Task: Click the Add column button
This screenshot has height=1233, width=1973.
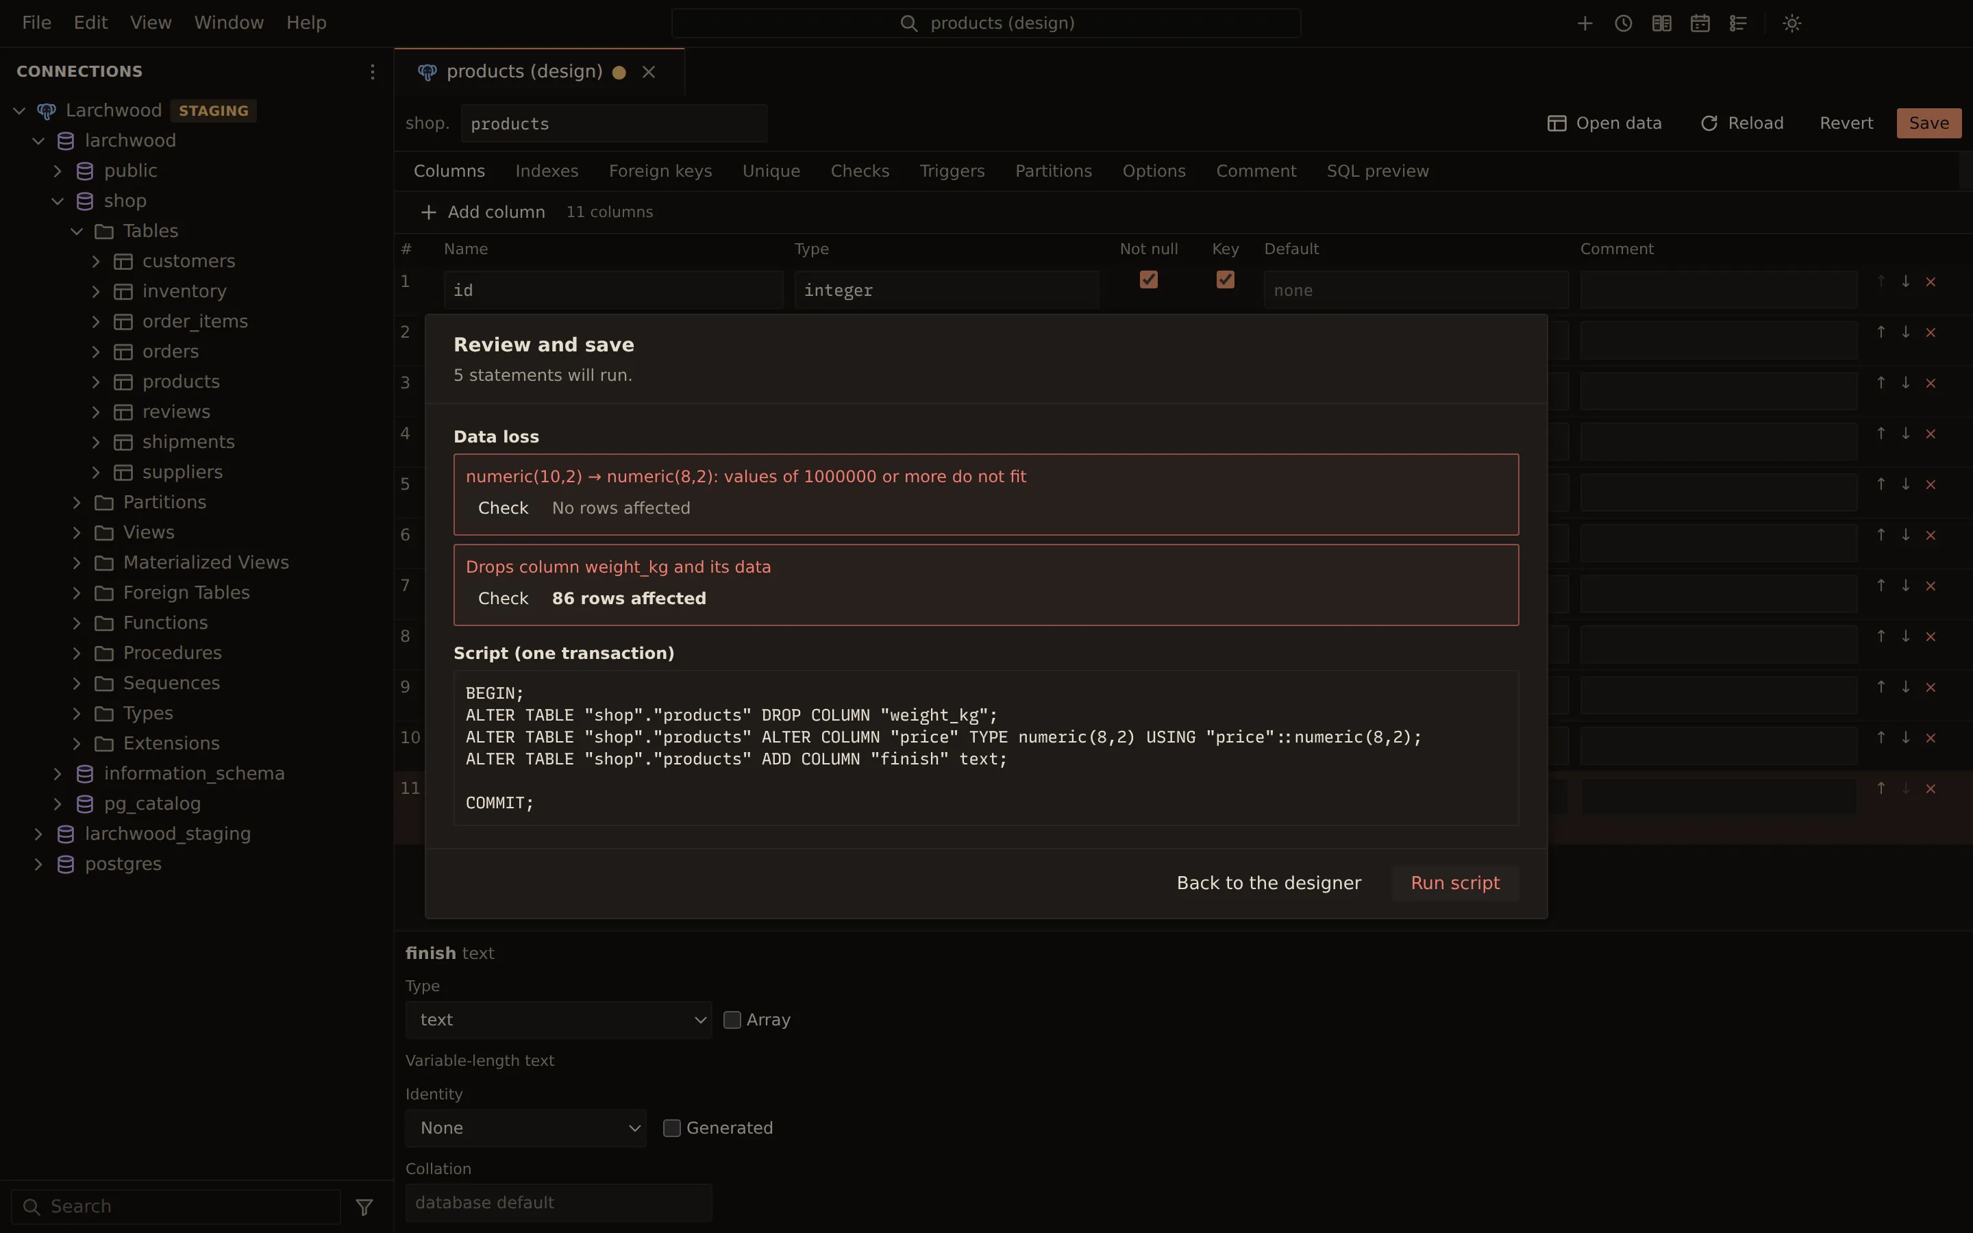Action: click(x=483, y=212)
